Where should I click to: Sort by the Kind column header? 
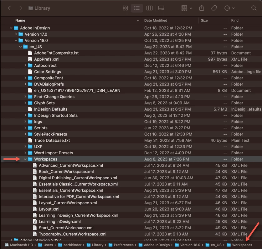(x=235, y=20)
